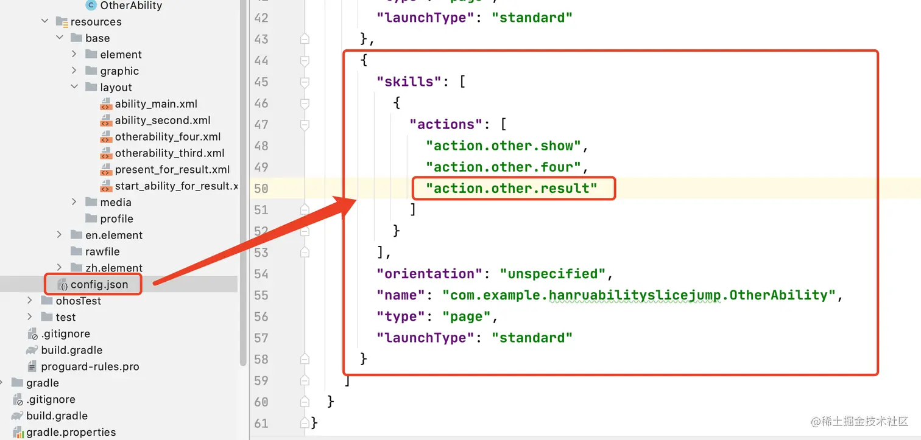Click the element folder icon
Screen dimensions: 921x440
(91, 54)
